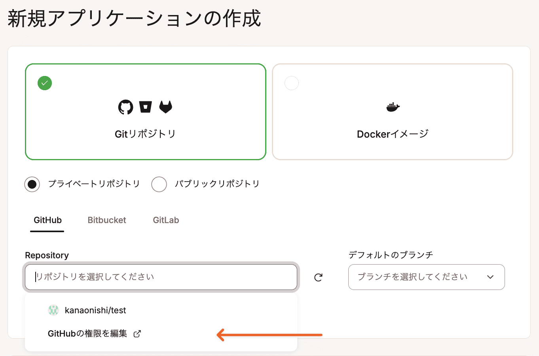Click the Repository search input field

[161, 277]
